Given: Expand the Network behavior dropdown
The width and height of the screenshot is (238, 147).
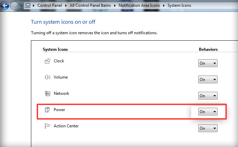Looking at the screenshot, I should [208, 96].
